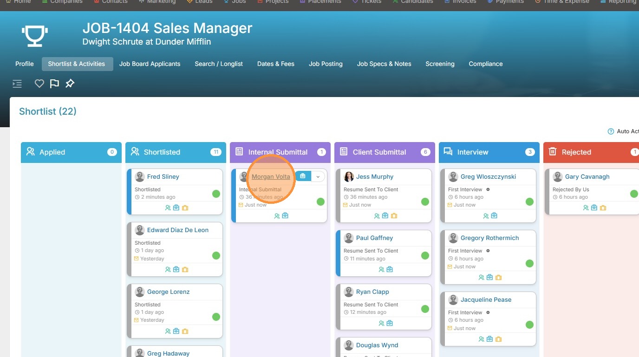Switch to the Job Board Applicants tab

pyautogui.click(x=150, y=64)
